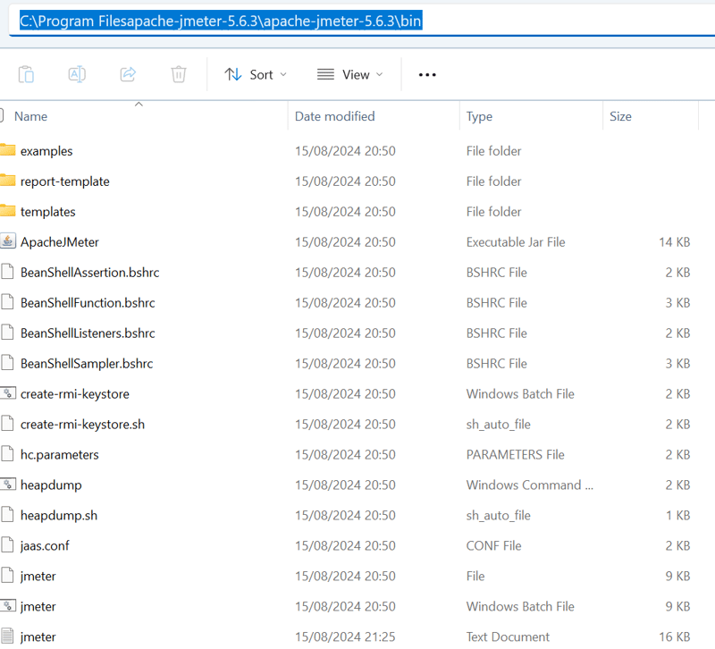Select 'BeanShellAssertion.bshrc' file name
Screen dimensions: 715x649
(90, 273)
